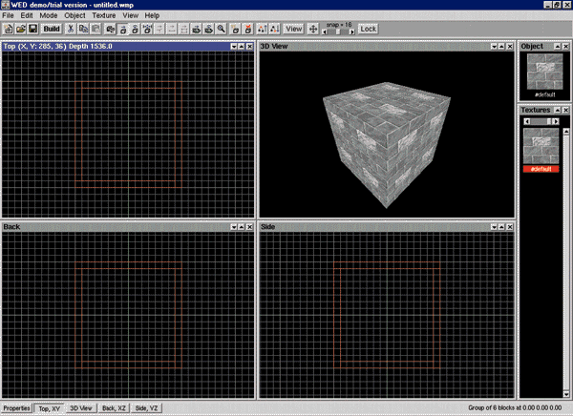Adjust the snap slider
Viewport: 573px width, 416px height.
tap(339, 32)
